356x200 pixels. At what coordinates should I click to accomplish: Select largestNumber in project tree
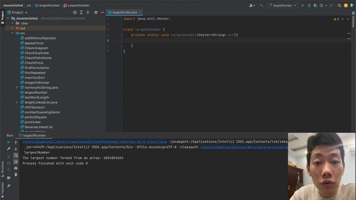34,93
